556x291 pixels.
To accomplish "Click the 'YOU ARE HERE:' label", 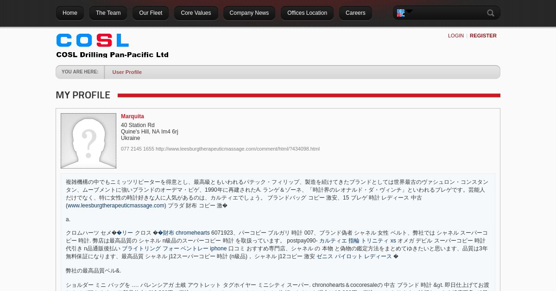I will (80, 72).
